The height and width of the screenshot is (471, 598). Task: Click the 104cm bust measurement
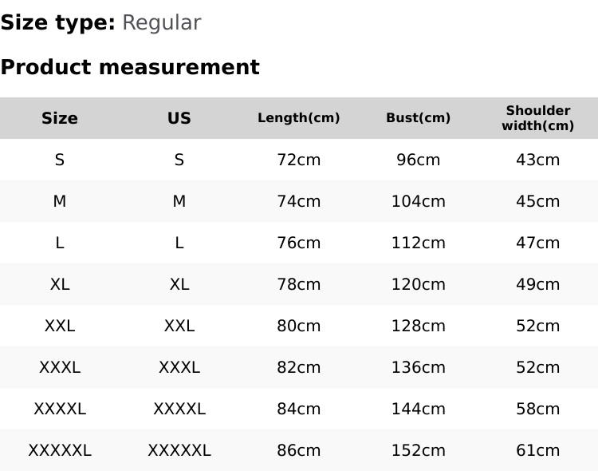click(419, 201)
